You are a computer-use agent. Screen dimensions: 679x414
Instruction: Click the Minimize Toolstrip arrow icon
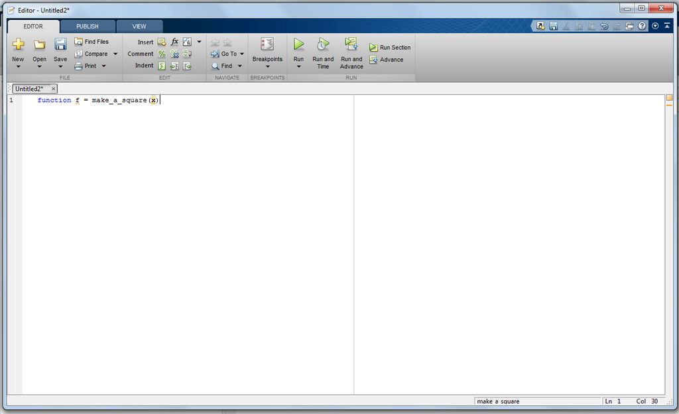[667, 26]
